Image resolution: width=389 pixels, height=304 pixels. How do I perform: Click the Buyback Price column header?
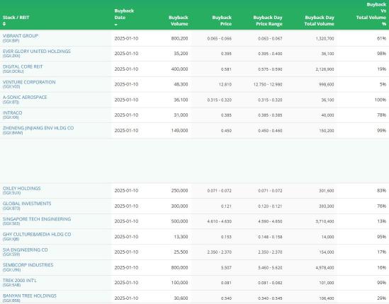point(222,21)
